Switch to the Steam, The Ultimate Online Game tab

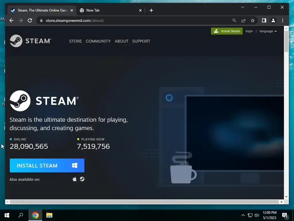pyautogui.click(x=42, y=10)
